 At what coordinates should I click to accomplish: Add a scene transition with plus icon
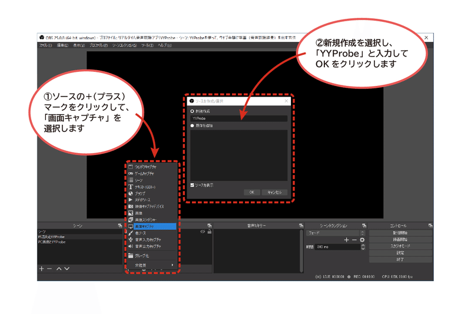346,240
